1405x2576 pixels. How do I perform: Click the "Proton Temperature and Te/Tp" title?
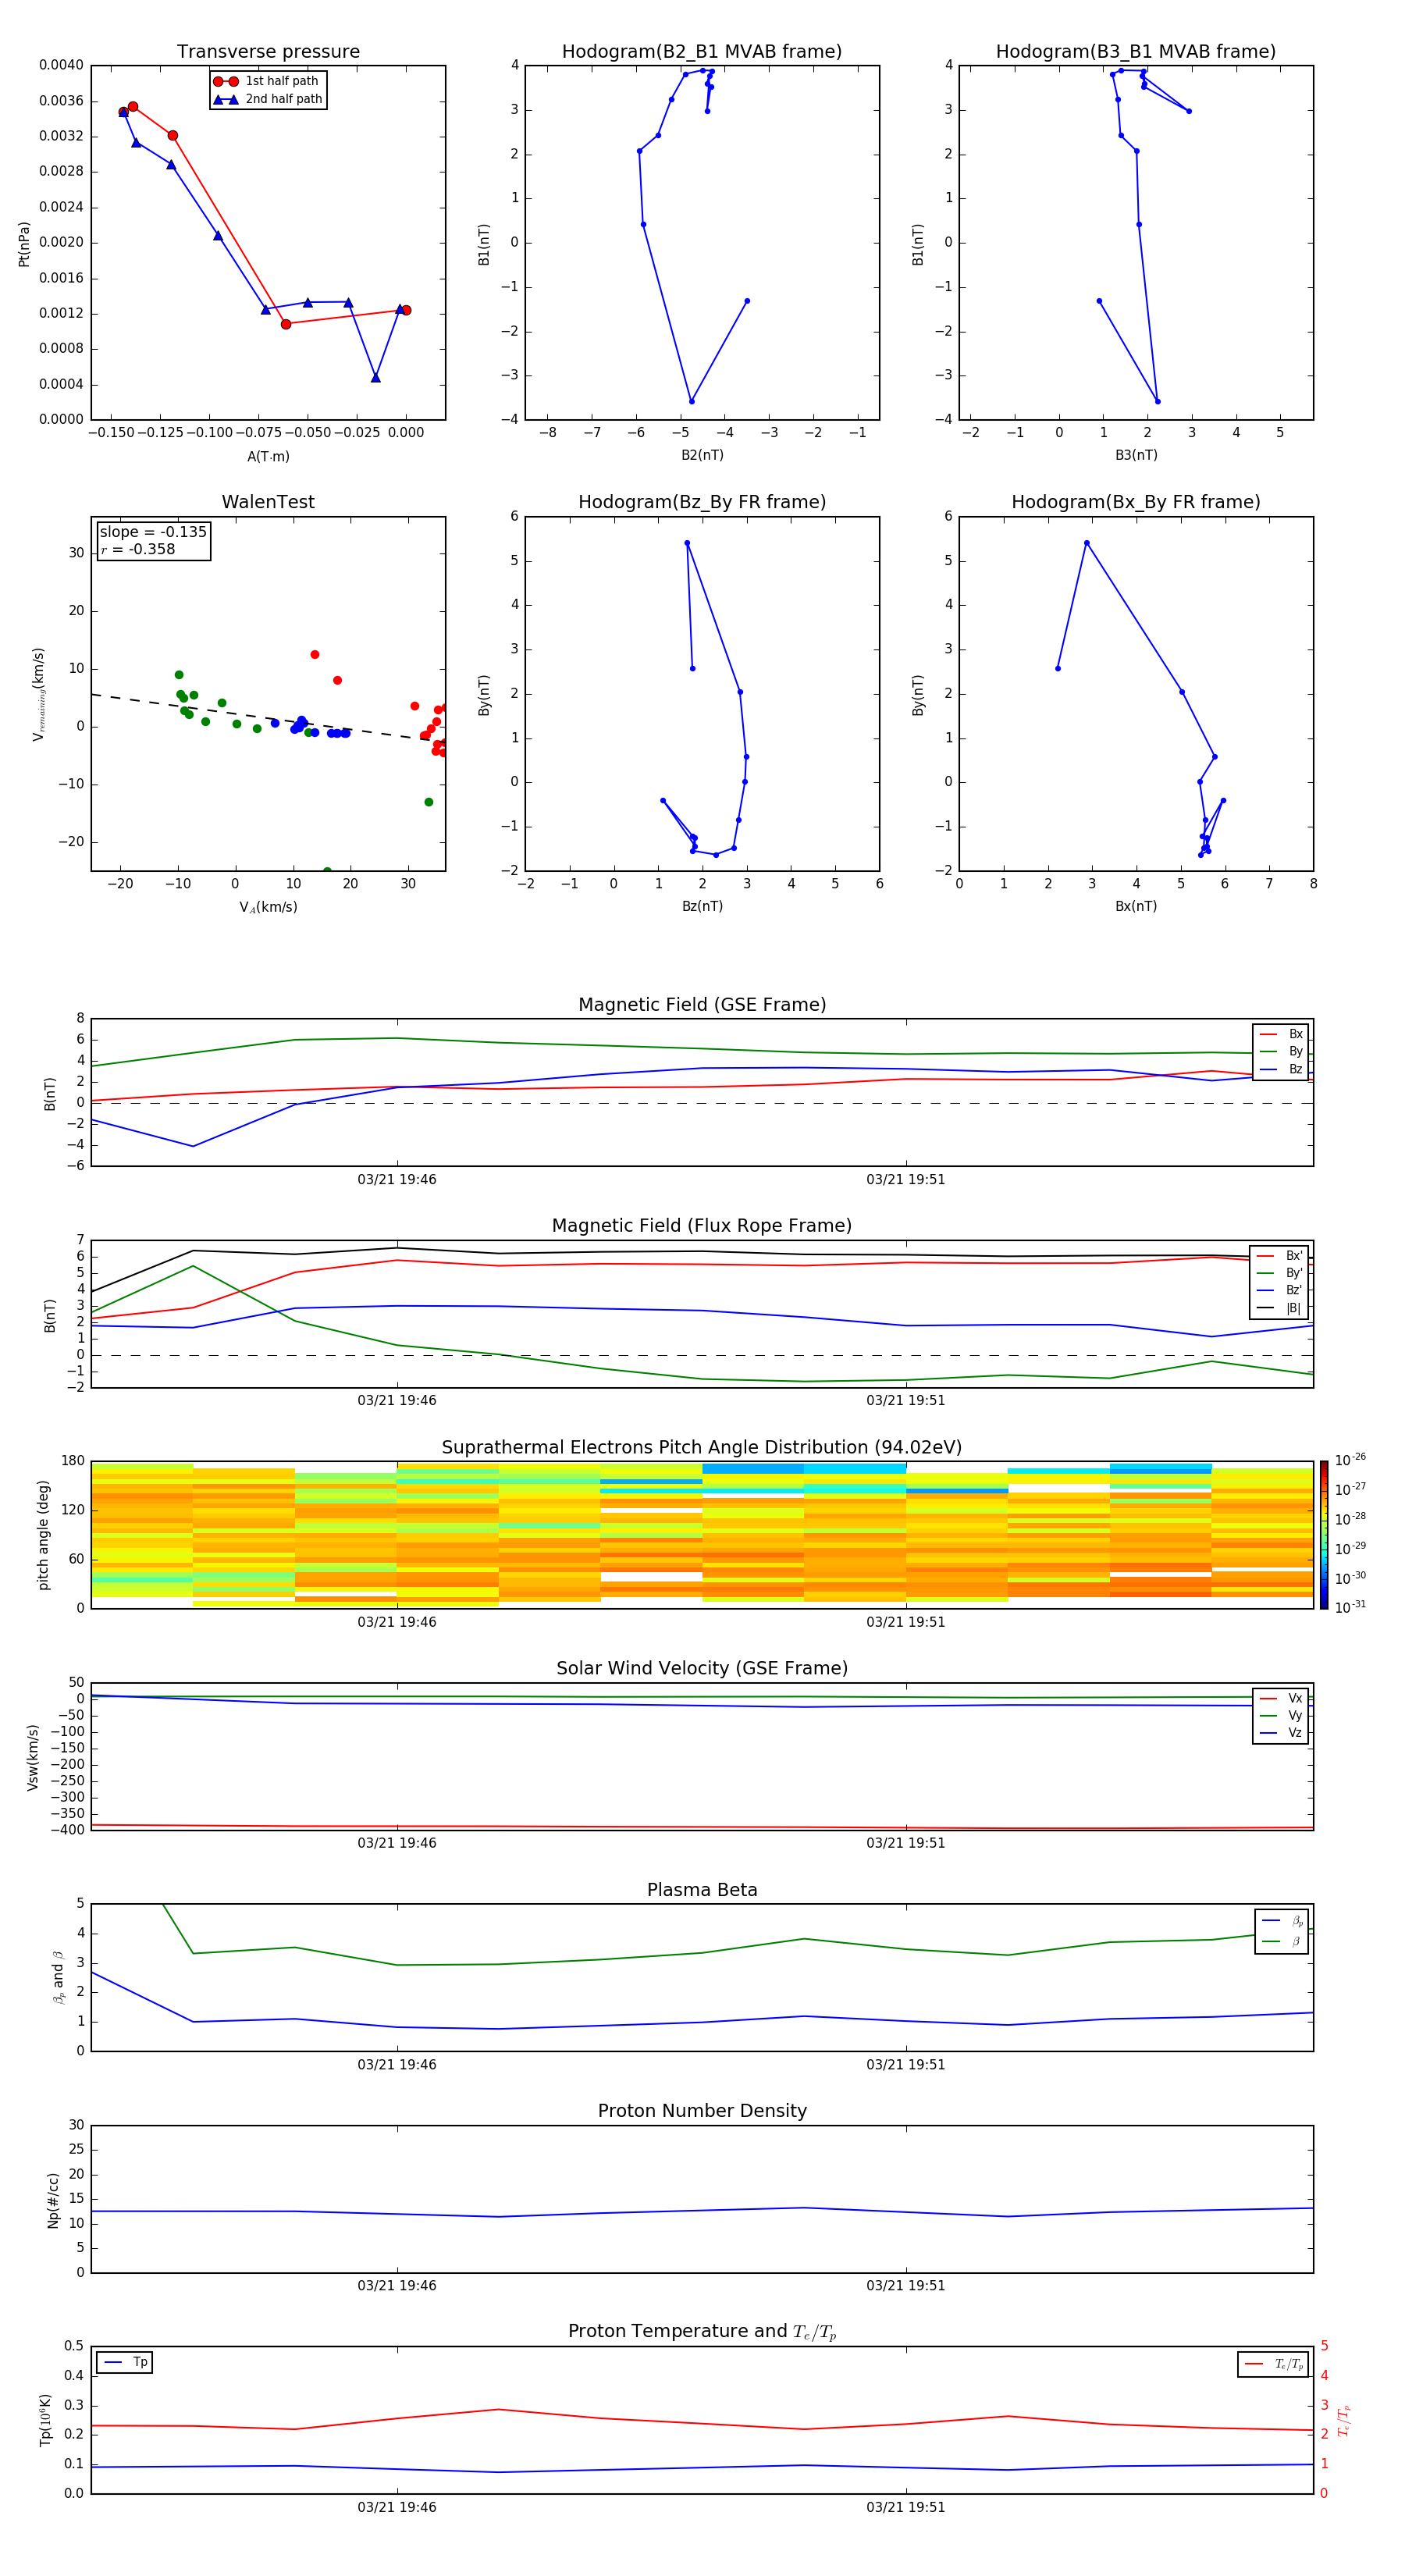tap(702, 2332)
